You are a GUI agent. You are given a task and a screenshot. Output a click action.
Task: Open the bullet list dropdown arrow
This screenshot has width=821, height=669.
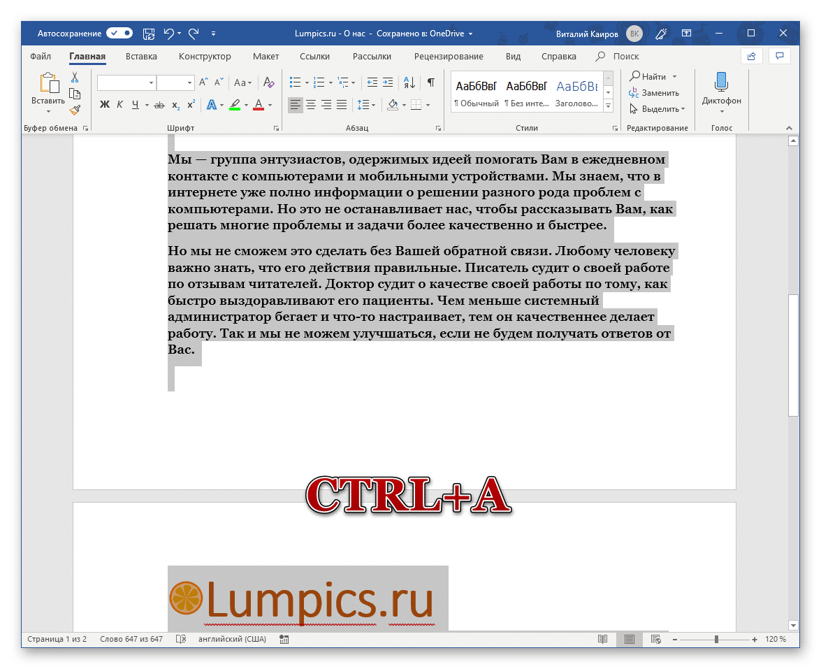point(307,82)
